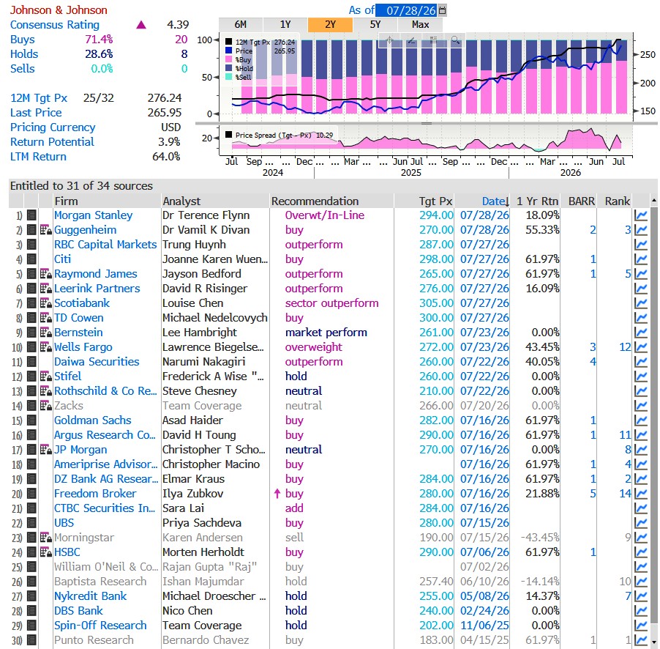The image size is (660, 649).
Task: Open the Morgan Stanley history chart icon
Action: point(641,215)
